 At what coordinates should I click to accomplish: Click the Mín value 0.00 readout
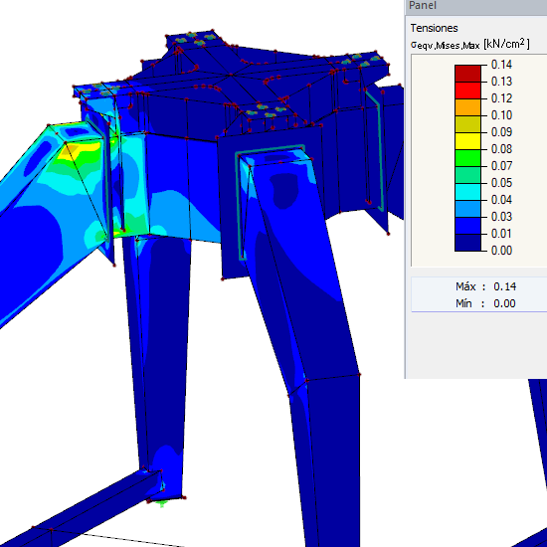tap(504, 303)
